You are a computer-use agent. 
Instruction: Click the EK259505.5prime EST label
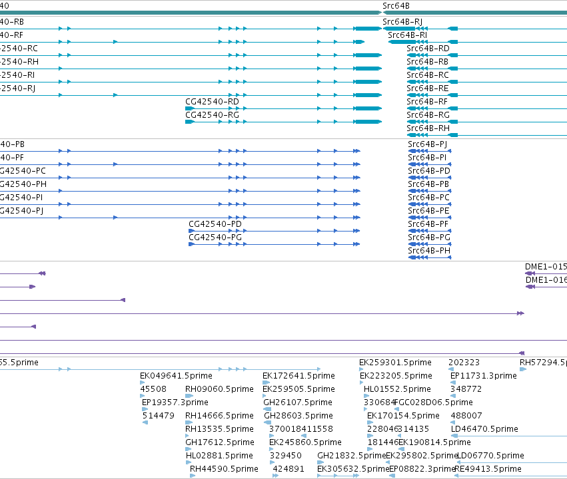point(298,389)
